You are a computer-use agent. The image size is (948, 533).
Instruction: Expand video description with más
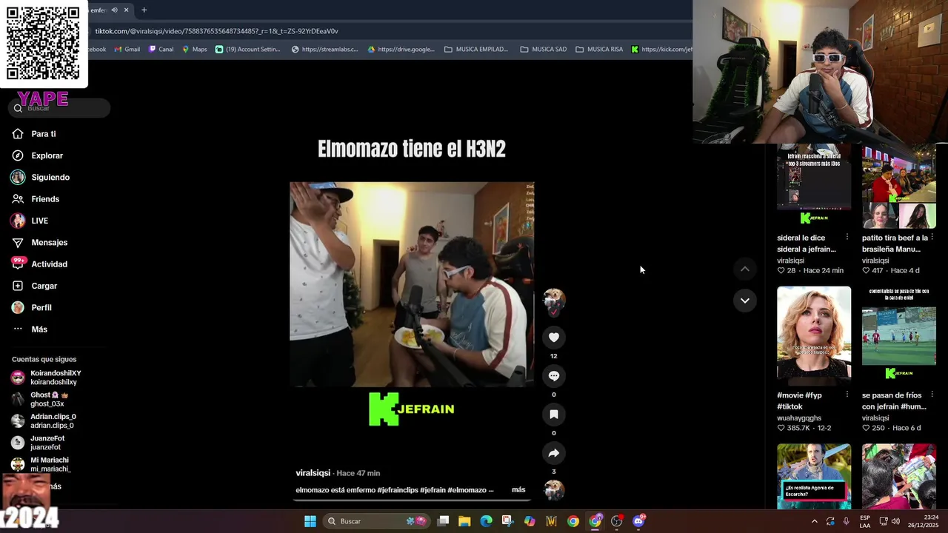pos(518,490)
